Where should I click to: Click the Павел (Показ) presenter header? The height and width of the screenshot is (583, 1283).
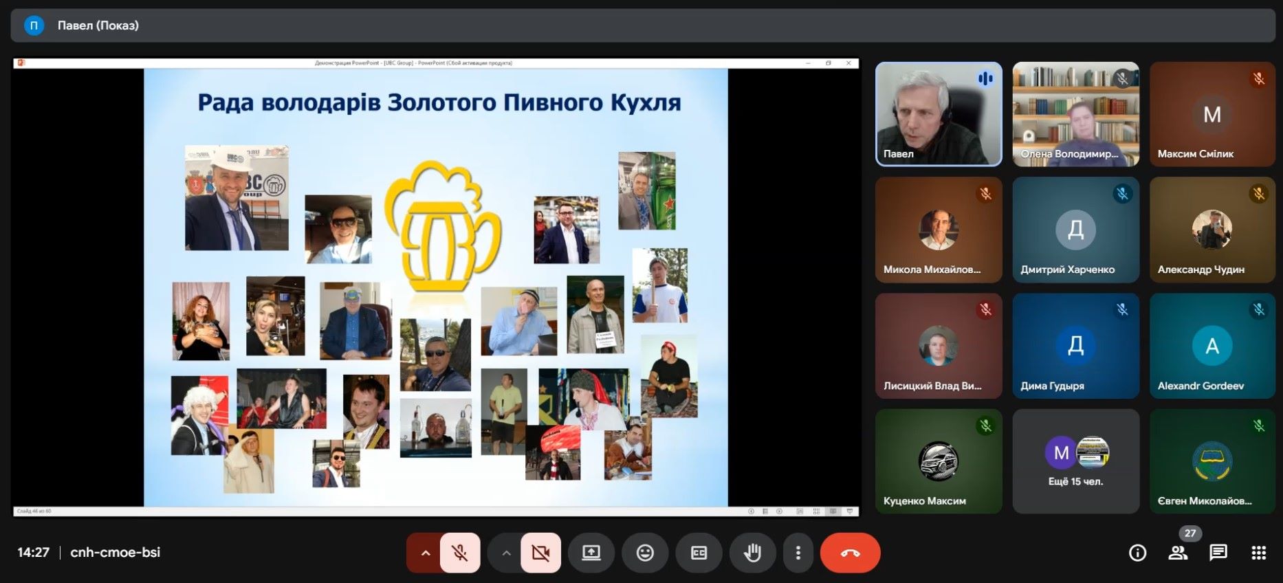pos(98,25)
